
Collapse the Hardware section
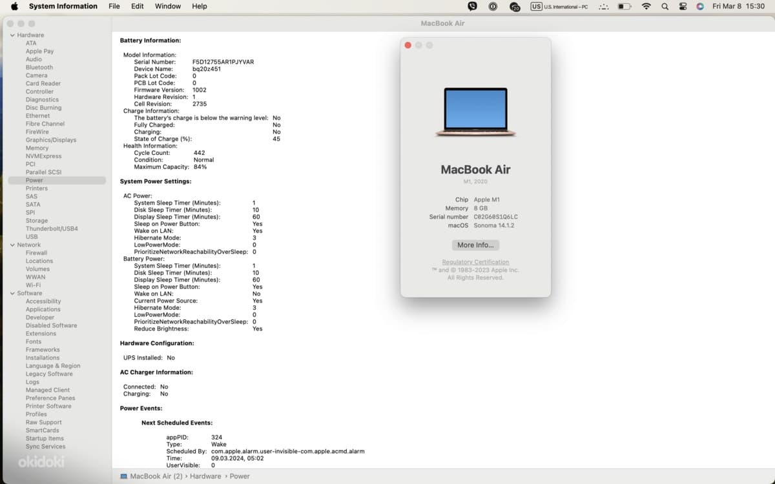point(12,35)
